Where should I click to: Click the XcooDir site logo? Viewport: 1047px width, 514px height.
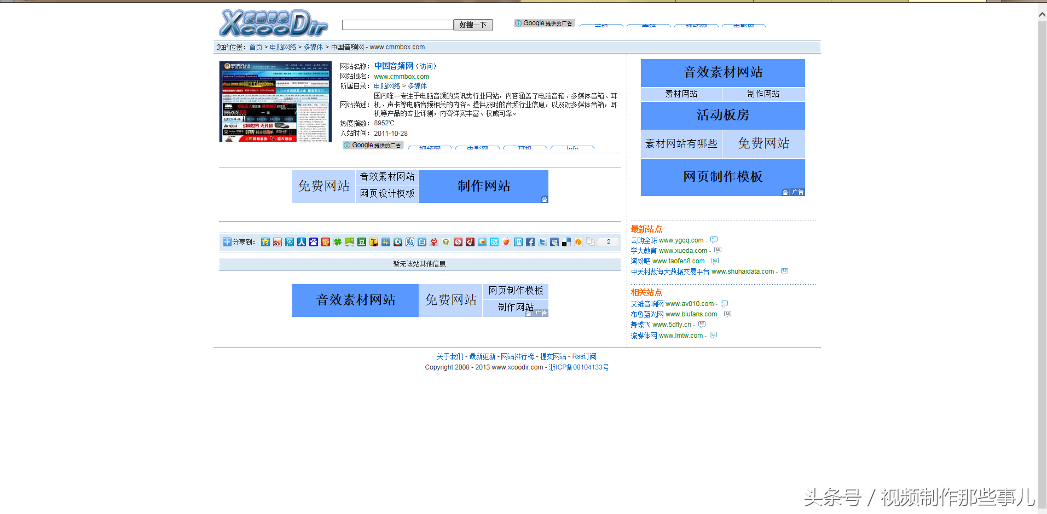273,23
